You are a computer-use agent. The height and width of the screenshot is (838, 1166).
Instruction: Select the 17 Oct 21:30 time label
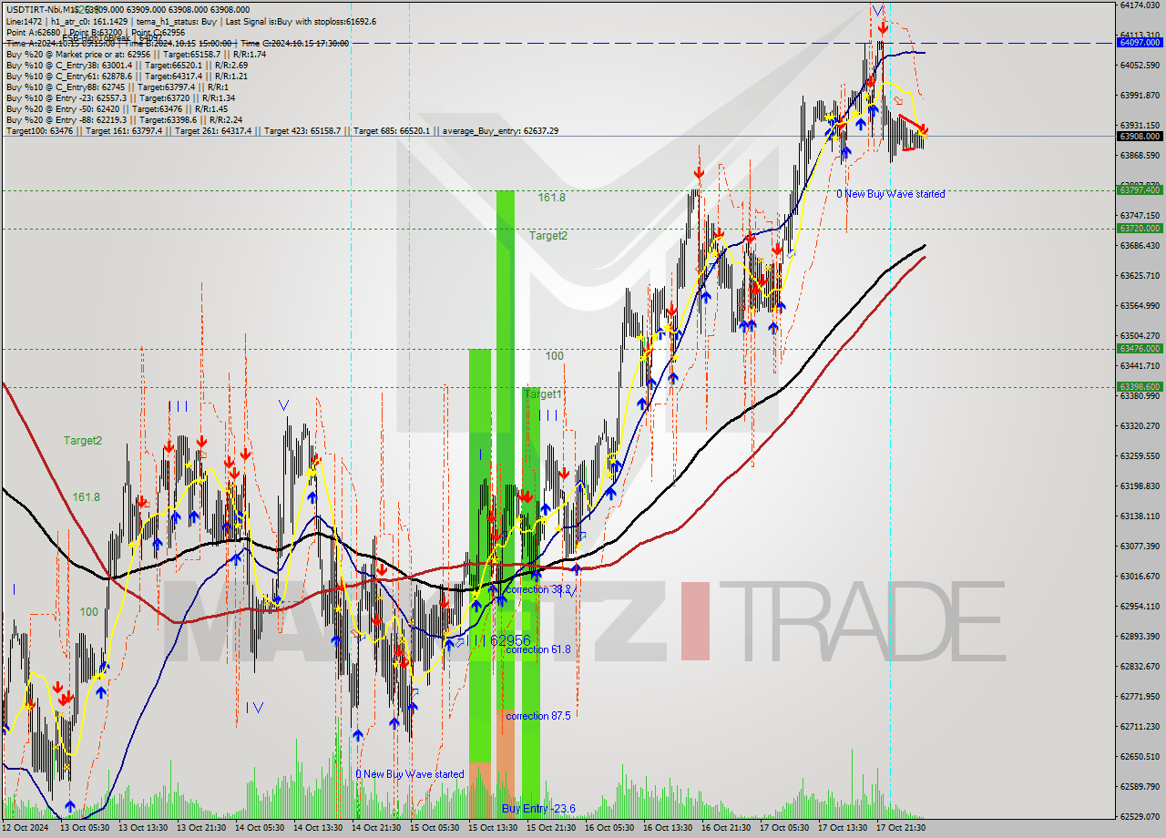pos(901,827)
